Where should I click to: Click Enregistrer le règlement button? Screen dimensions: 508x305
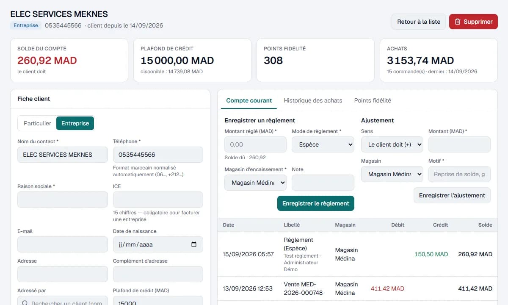click(316, 203)
